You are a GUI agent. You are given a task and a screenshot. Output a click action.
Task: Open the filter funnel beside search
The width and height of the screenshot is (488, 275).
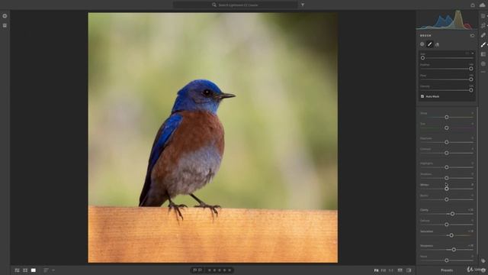(x=303, y=5)
